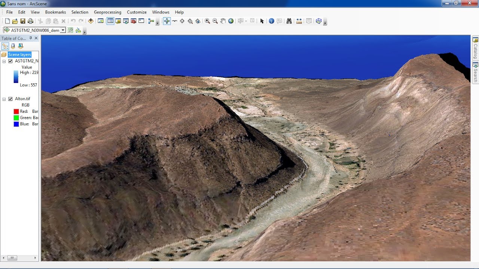Open the ArcToolbox window
Viewport: 479px width, 269px height.
coord(134,21)
